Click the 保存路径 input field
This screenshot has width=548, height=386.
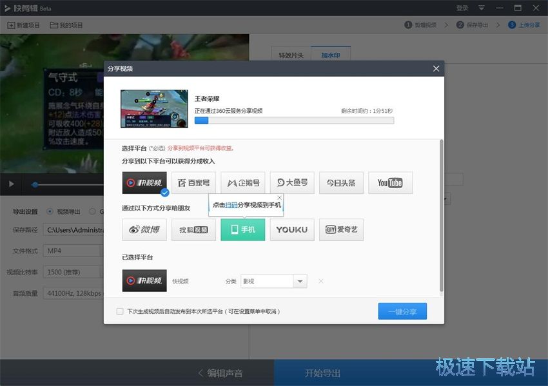pos(73,230)
